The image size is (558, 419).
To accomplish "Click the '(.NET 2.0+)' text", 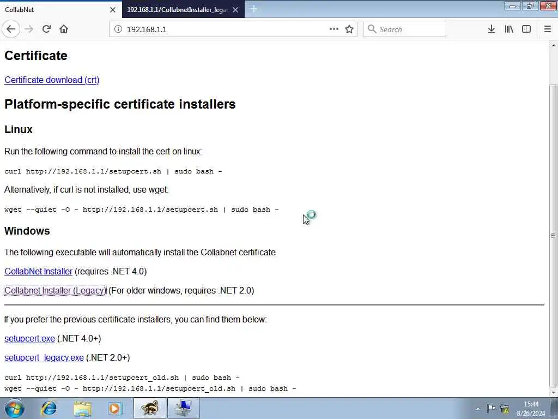I will point(108,358).
